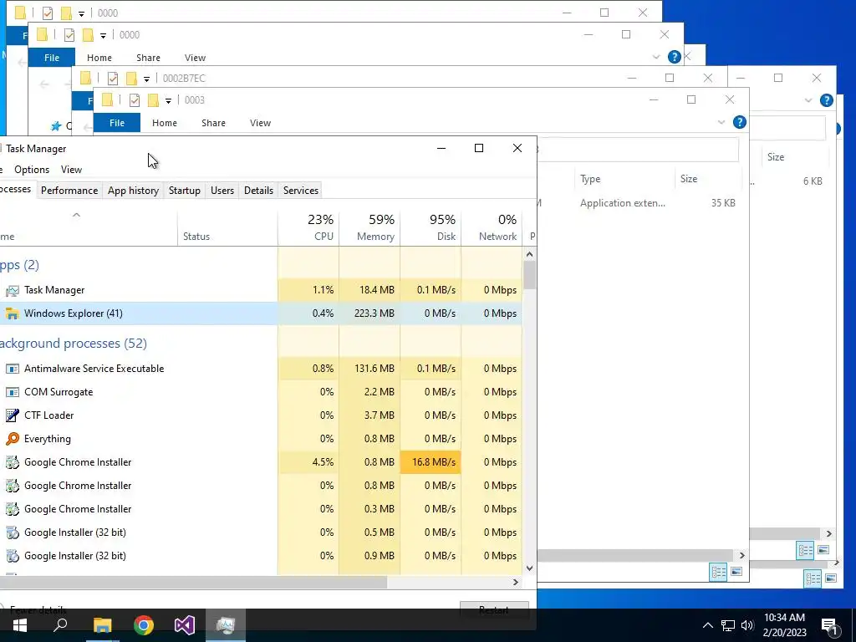
Task: Click the COM Surrogate process icon
Action: (x=12, y=392)
